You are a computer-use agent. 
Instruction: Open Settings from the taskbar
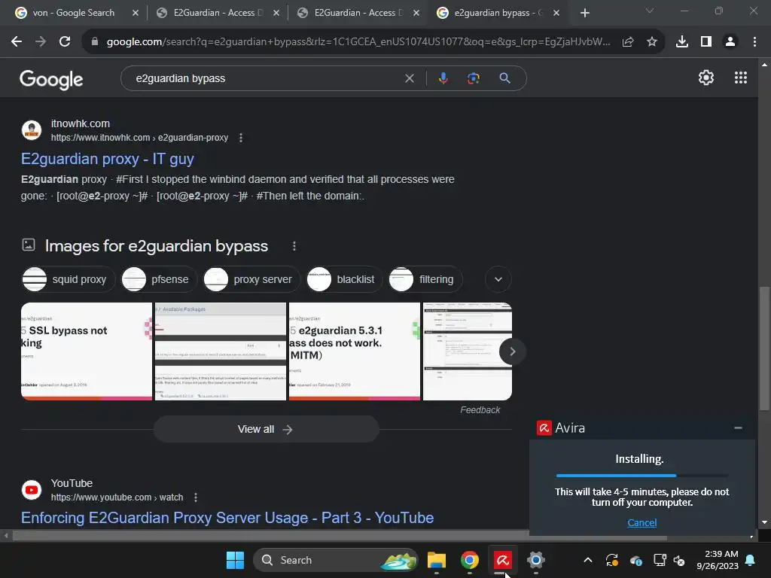(535, 560)
